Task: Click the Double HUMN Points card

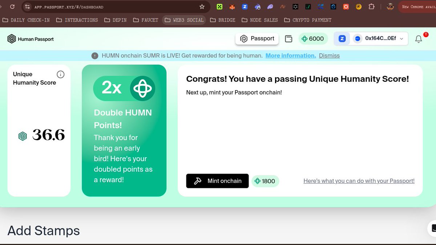Action: coord(124,131)
